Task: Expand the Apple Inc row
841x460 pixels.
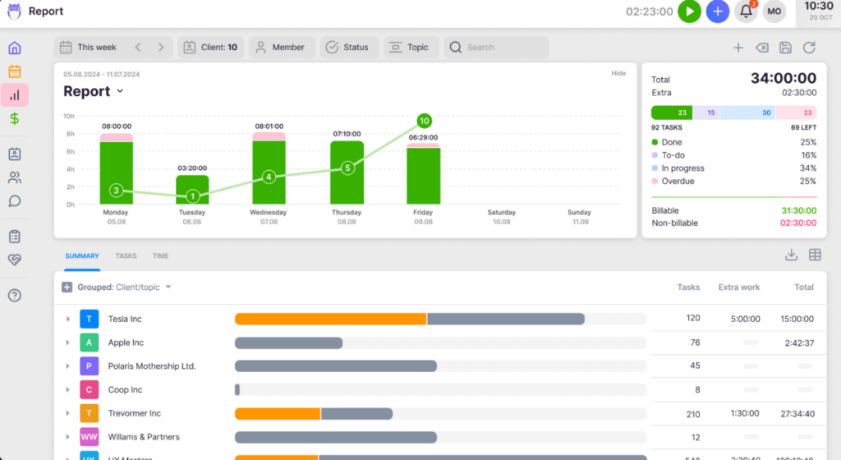Action: pos(67,343)
